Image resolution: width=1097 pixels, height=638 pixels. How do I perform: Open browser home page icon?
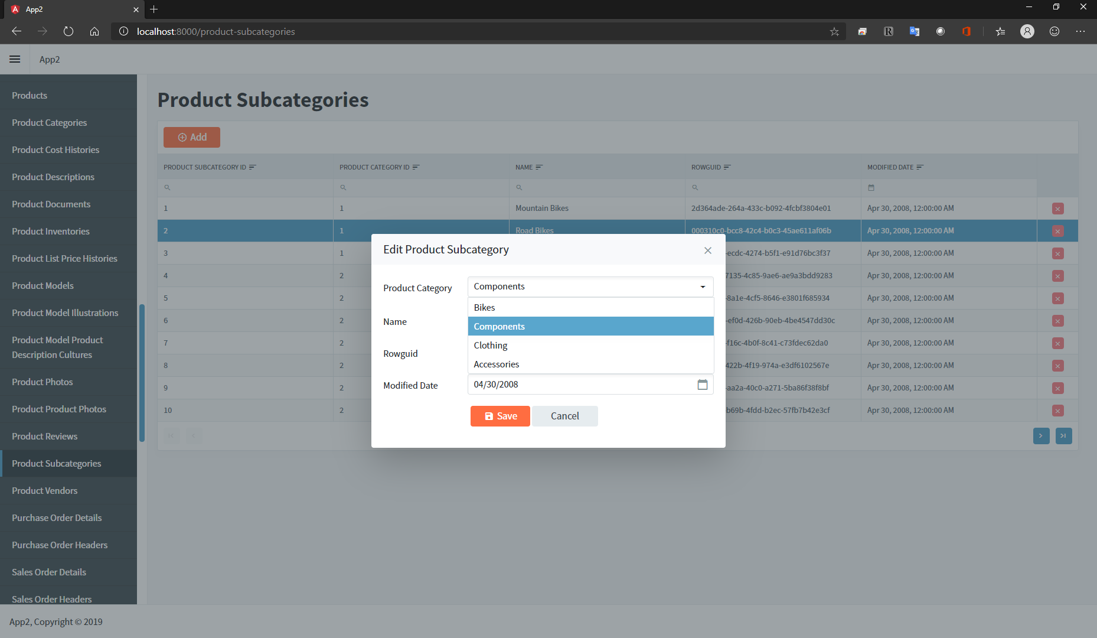94,31
